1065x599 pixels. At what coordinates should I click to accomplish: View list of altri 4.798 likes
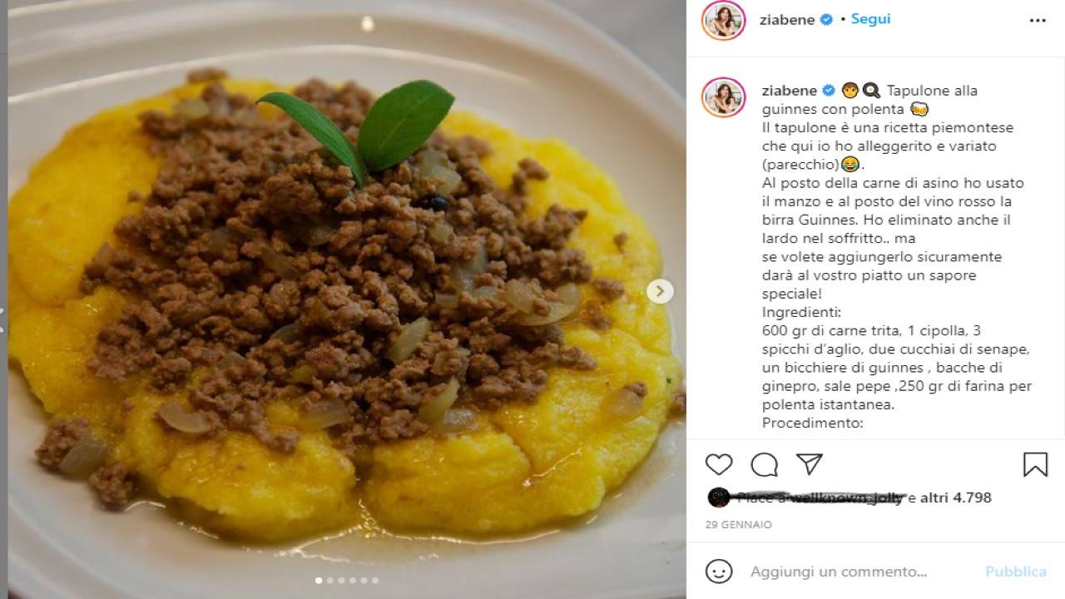[x=955, y=498]
